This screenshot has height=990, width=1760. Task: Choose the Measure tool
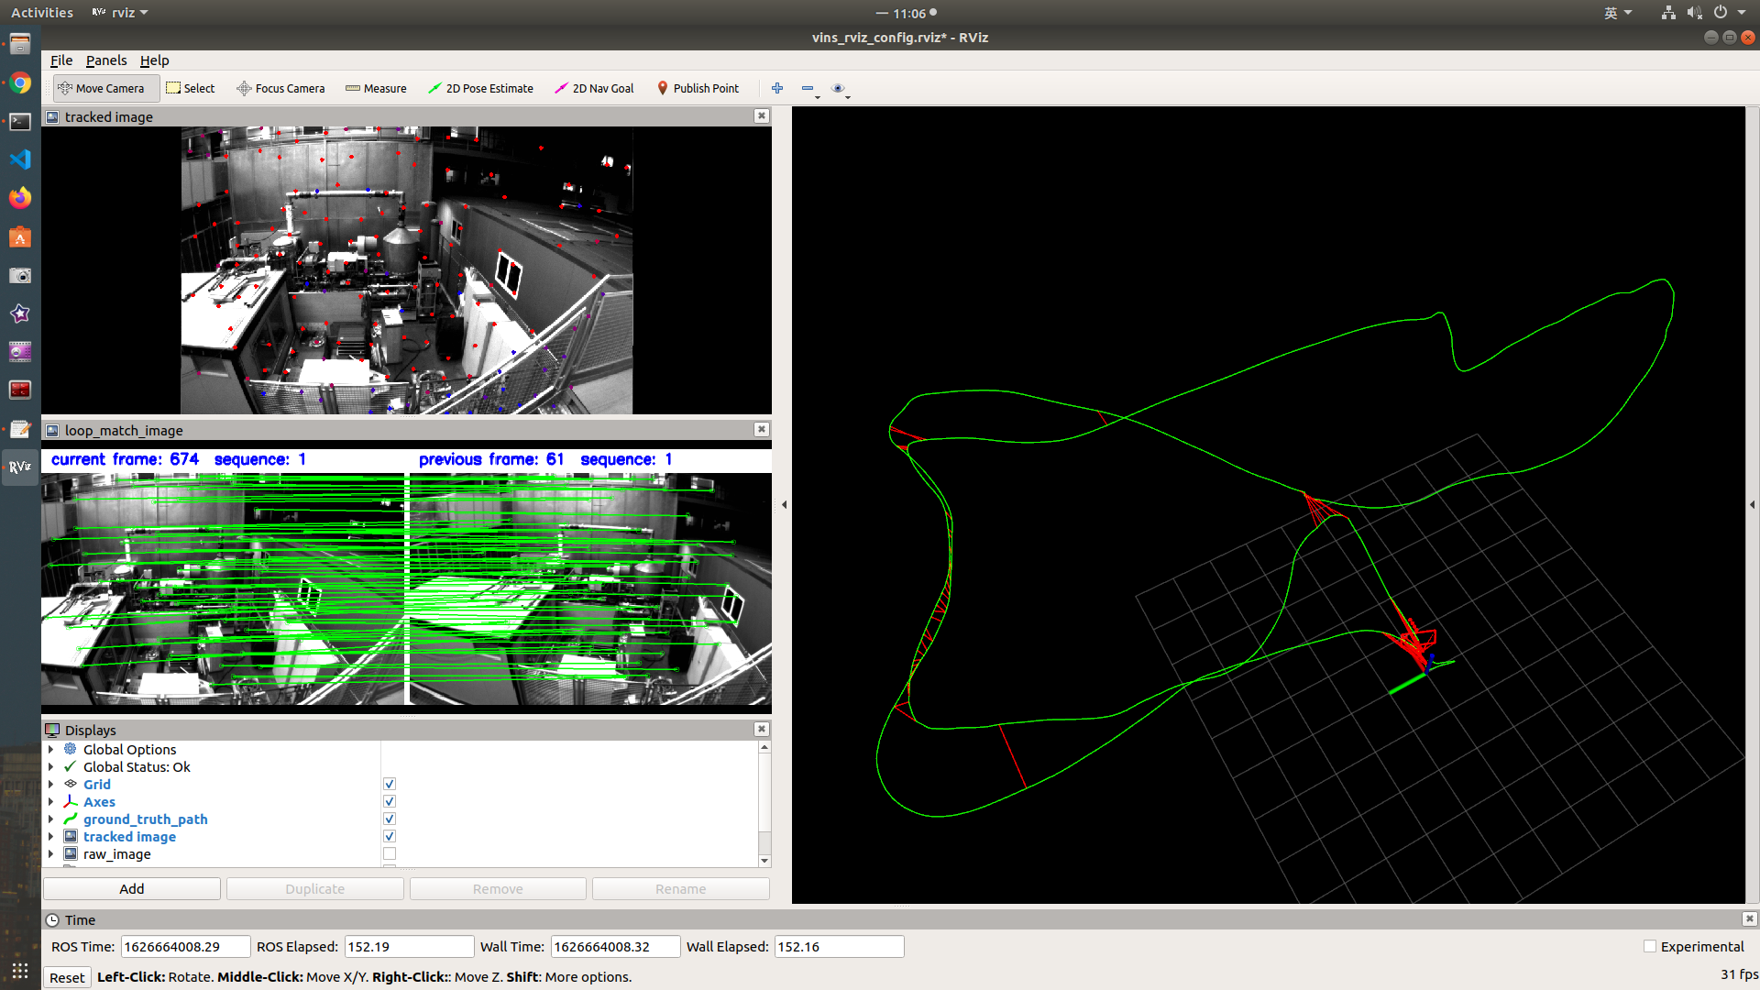tap(376, 88)
